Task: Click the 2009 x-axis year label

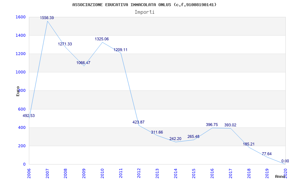Action: (x=84, y=173)
